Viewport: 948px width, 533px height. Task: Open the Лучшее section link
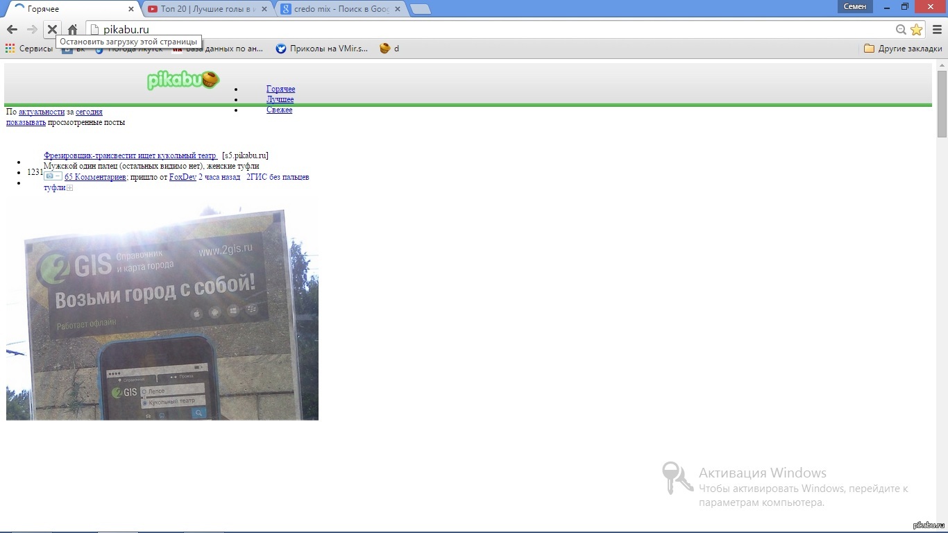click(280, 99)
